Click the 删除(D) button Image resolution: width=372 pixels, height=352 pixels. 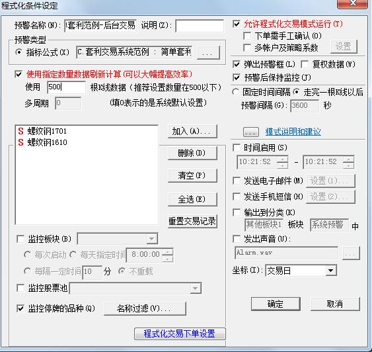click(x=192, y=153)
